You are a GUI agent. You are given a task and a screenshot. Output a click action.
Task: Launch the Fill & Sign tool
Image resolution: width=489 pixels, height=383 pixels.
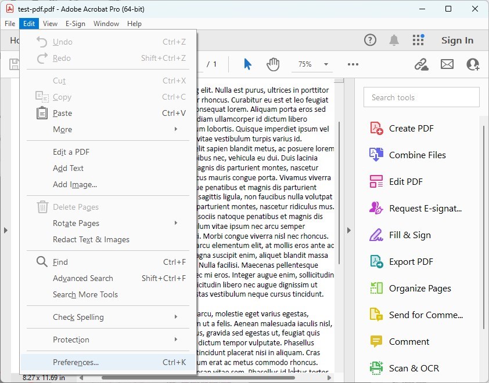pyautogui.click(x=409, y=235)
